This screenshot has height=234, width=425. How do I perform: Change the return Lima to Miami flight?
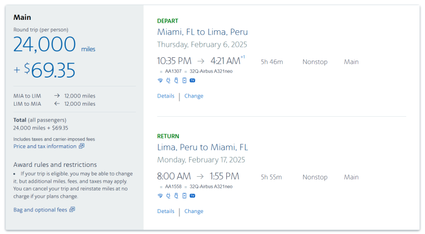194,211
